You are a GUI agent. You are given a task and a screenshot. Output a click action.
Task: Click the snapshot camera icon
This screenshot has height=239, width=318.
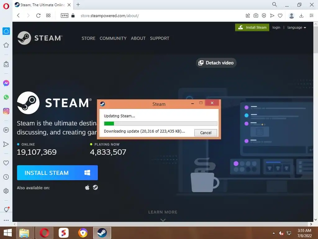click(256, 16)
